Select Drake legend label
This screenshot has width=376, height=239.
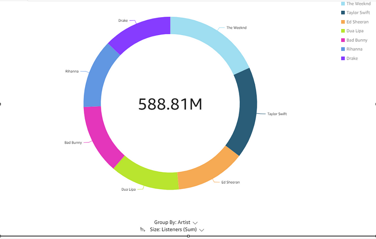(x=352, y=58)
